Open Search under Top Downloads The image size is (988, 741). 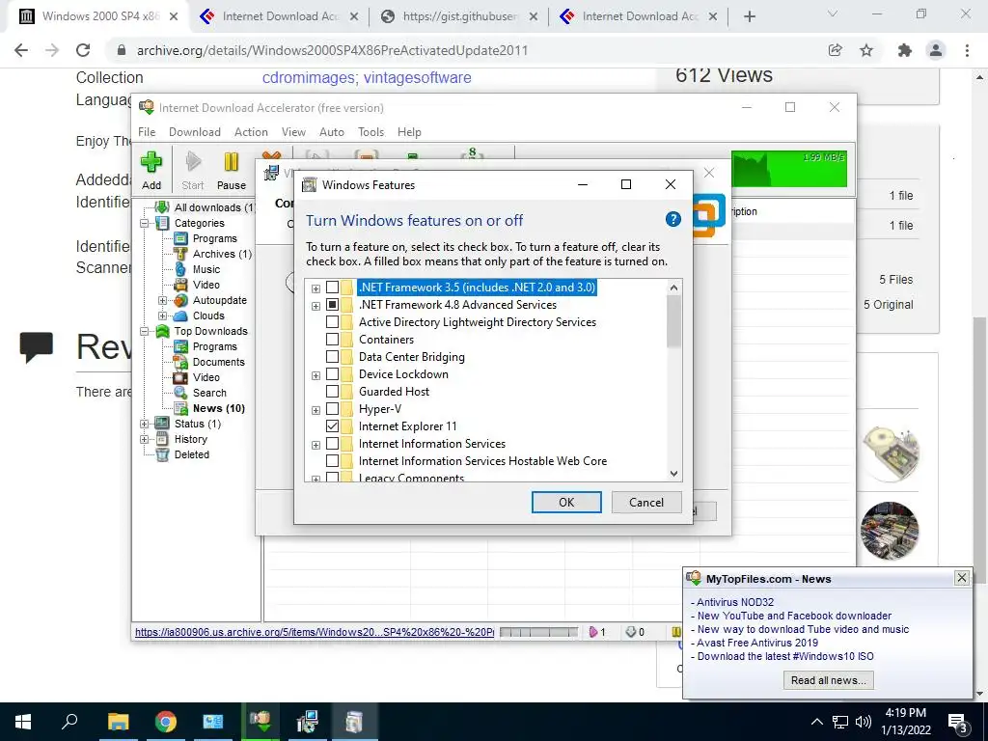[209, 393]
